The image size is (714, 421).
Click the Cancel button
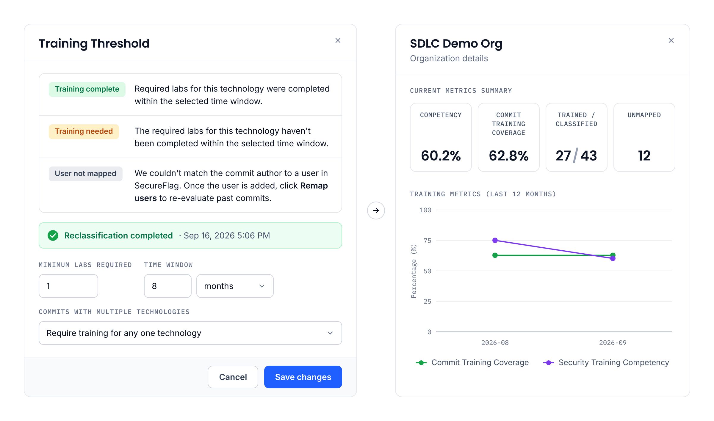tap(233, 377)
